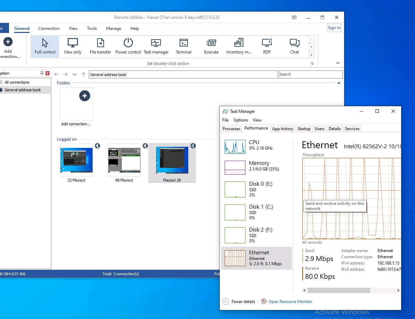Collapse the Folders section
The image size is (415, 319).
point(339,83)
